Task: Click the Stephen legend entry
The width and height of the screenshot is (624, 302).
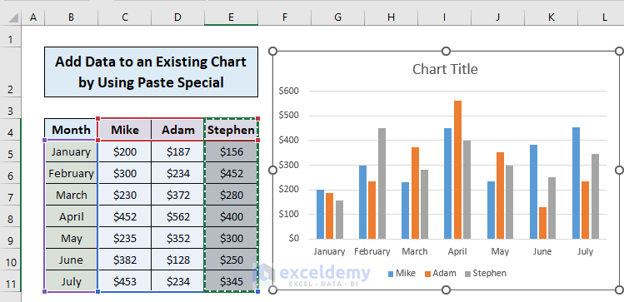Action: pyautogui.click(x=486, y=274)
